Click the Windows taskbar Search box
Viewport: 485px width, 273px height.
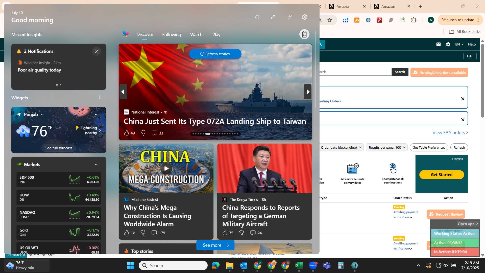coord(173,265)
